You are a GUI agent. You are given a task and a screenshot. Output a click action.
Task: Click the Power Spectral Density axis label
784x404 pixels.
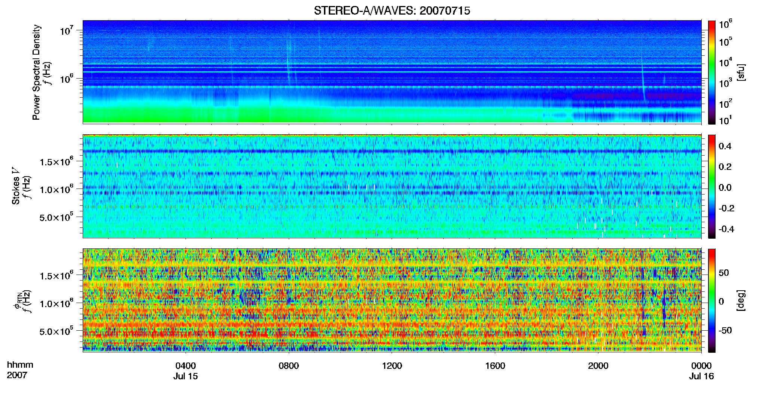pyautogui.click(x=36, y=72)
